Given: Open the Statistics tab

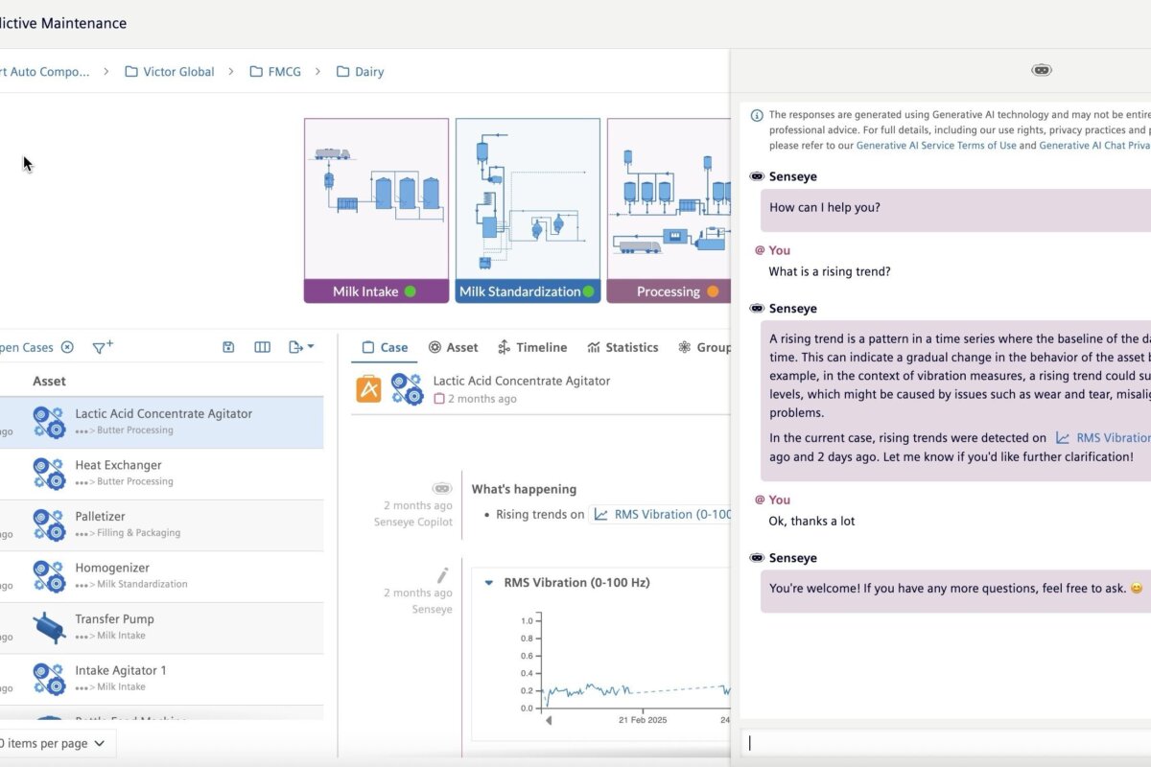Looking at the screenshot, I should tap(622, 347).
